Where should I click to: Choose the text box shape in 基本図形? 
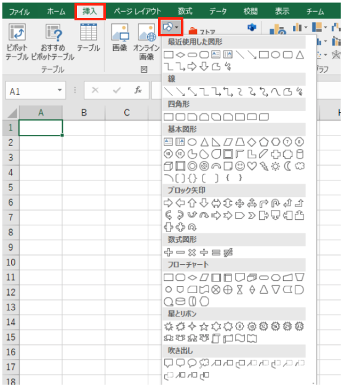pos(169,142)
